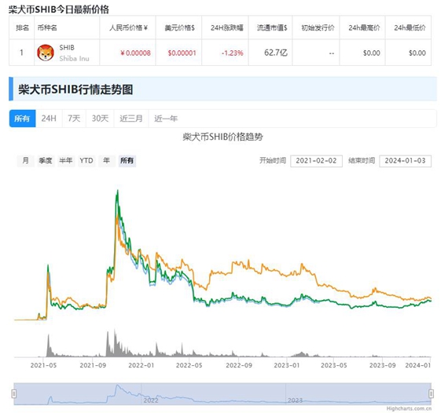Viewport: 448px width, 413px height.
Task: Click the 排名 column header
Action: coord(22,27)
